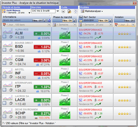
Task: Select the SECHE ENVIRONNEM. company name
Action: 26,110
